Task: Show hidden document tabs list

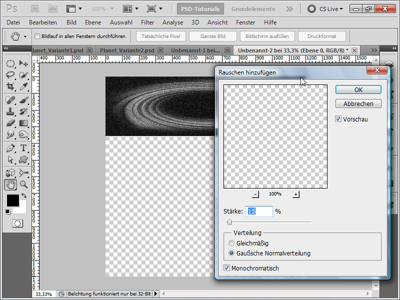Action: pyautogui.click(x=374, y=50)
